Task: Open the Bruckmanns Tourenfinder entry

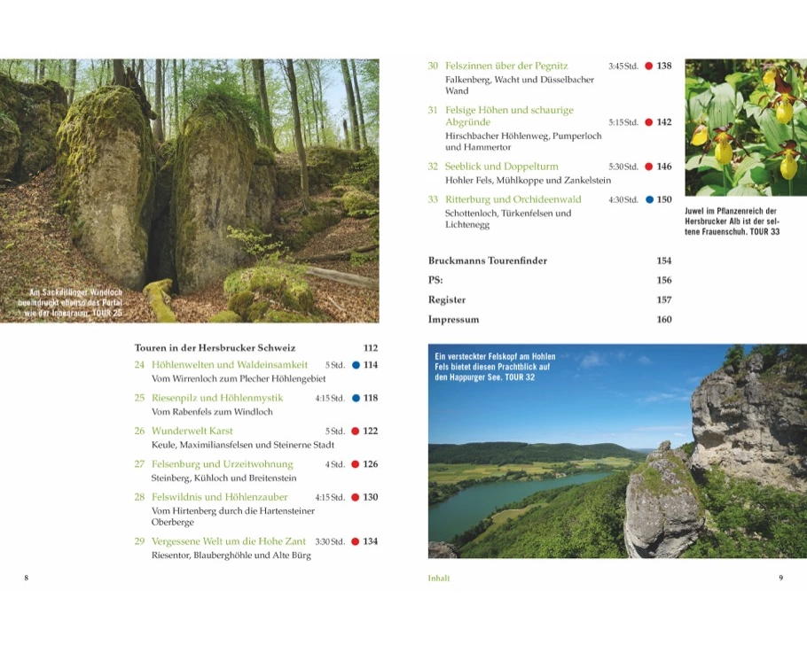Action: click(487, 261)
